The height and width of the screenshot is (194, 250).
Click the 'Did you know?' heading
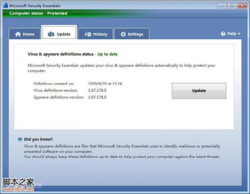(x=38, y=139)
